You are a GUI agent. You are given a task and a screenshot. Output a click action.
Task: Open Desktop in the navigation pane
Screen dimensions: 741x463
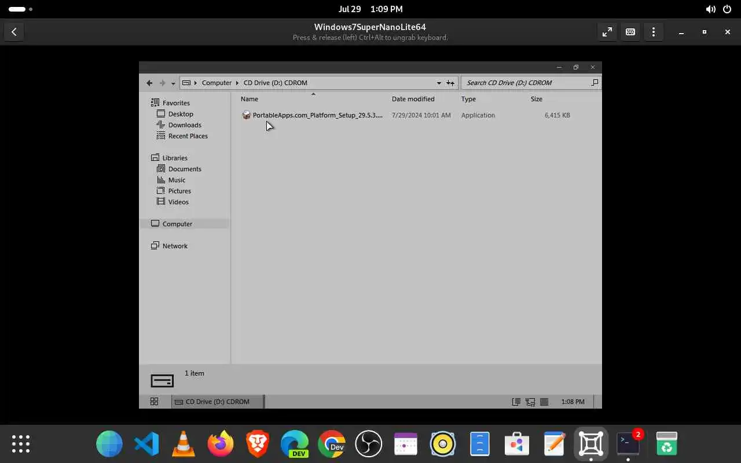[x=181, y=114]
